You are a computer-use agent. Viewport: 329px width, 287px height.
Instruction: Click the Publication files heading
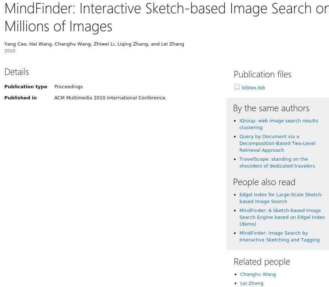click(262, 75)
